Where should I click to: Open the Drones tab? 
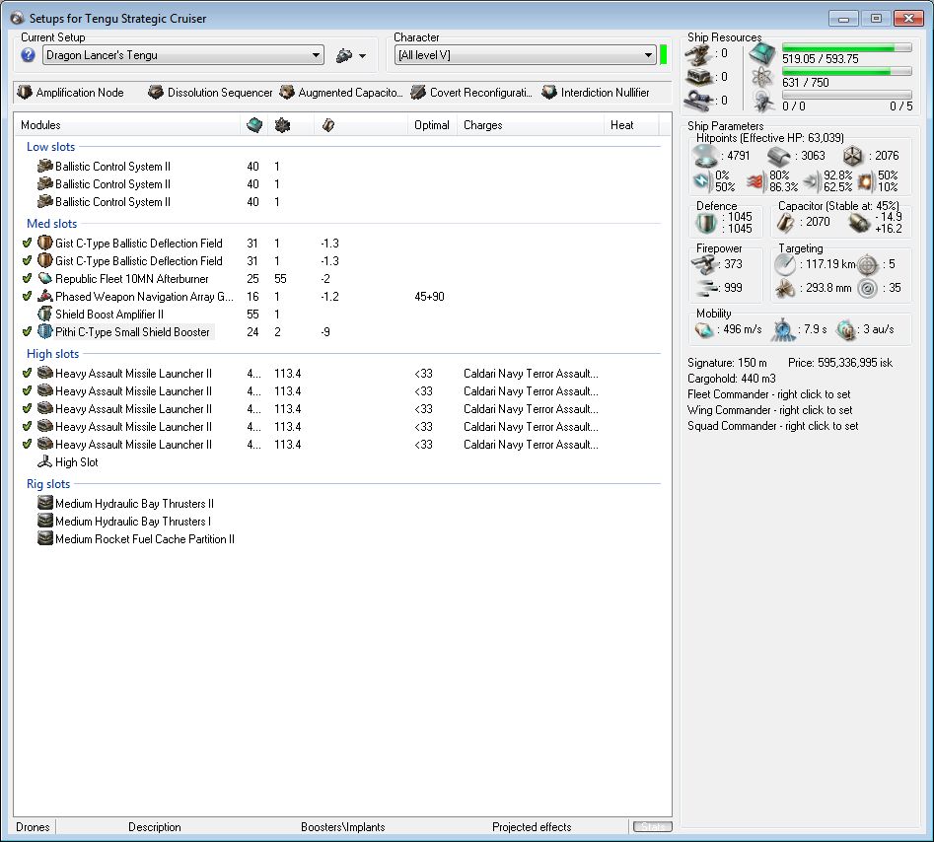pyautogui.click(x=33, y=826)
